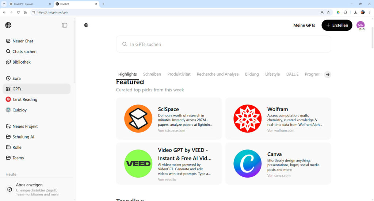The width and height of the screenshot is (374, 201).
Task: Click the Bibliothek images icon
Action: [x=8, y=62]
